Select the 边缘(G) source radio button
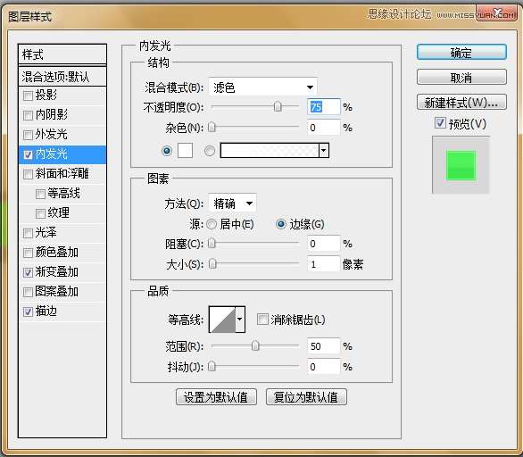 281,224
